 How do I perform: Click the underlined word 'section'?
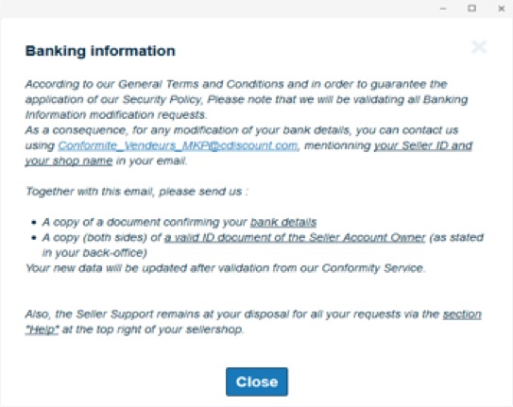coord(462,314)
